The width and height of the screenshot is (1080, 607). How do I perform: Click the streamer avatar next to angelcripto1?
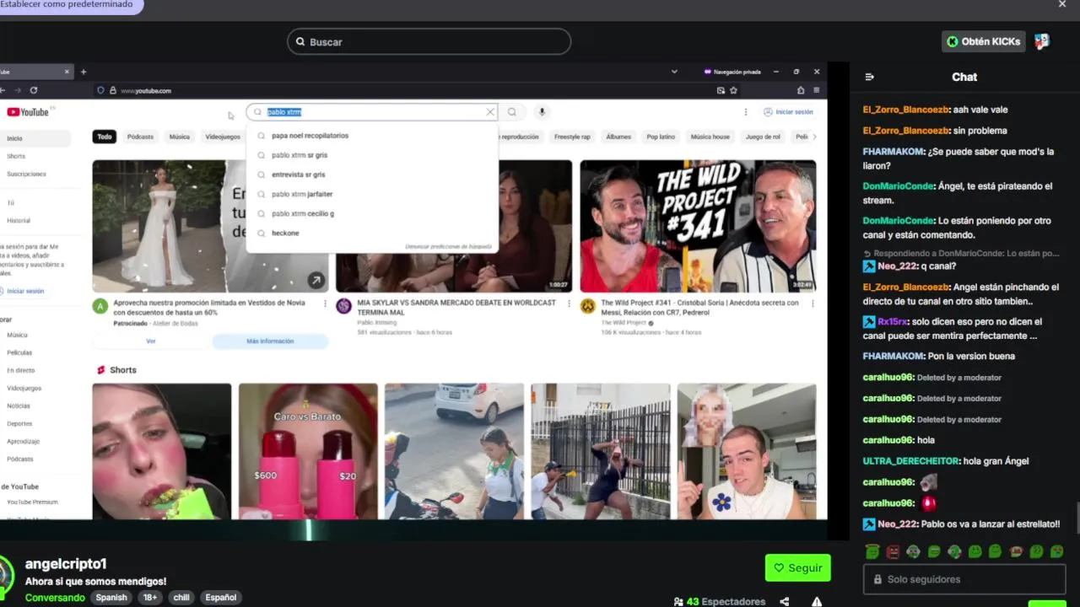pyautogui.click(x=6, y=576)
